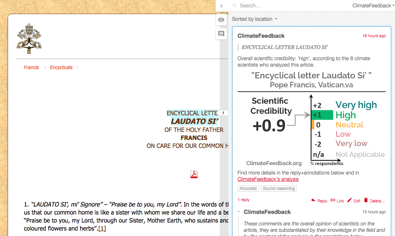Open the reply author ClimateFeedback name
Screen dimensions: 395x236
pyautogui.click(x=267, y=212)
